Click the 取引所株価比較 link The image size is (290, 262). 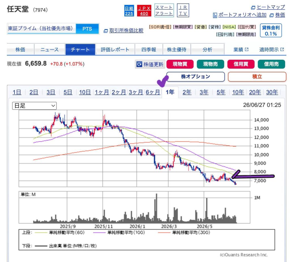pos(126,31)
